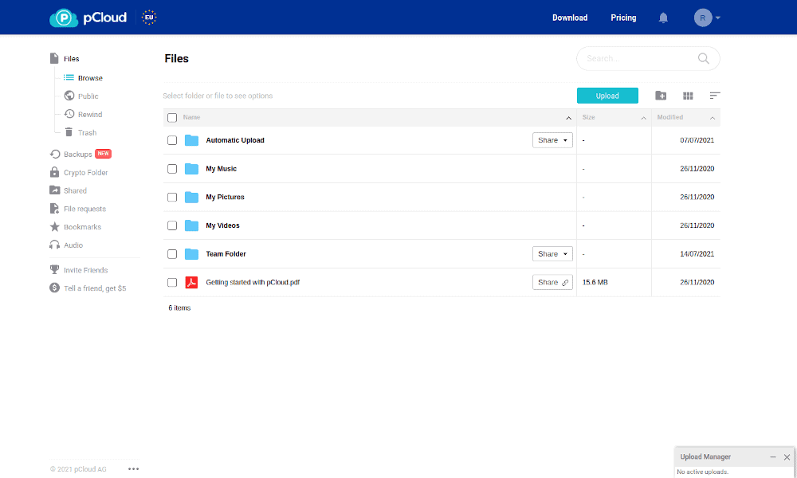
Task: Click the EU region badge icon
Action: coord(149,18)
